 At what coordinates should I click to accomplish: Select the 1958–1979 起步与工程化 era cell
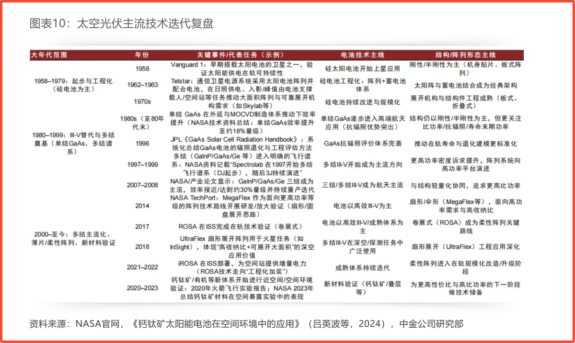(x=73, y=85)
